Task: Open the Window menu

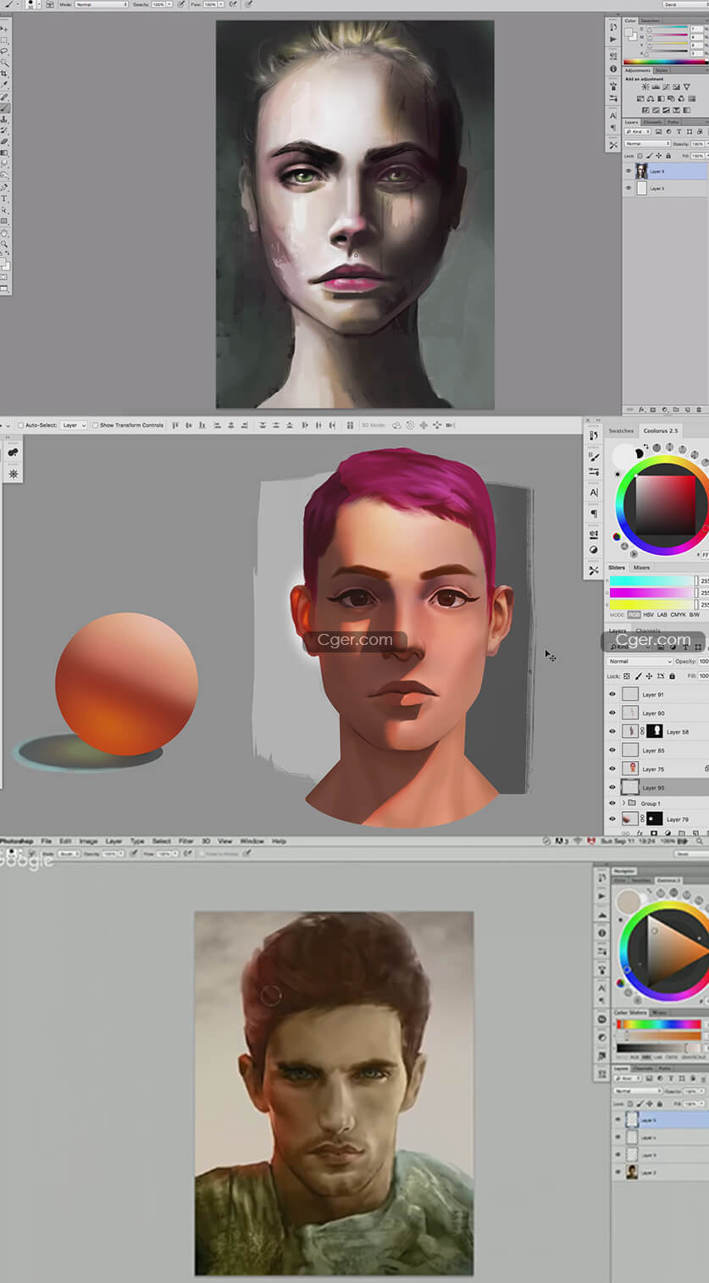Action: pyautogui.click(x=252, y=841)
